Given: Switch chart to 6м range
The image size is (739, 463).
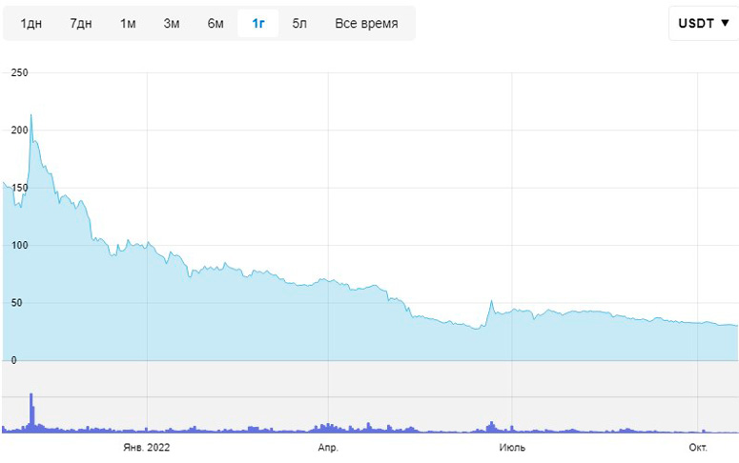Looking at the screenshot, I should tap(216, 23).
